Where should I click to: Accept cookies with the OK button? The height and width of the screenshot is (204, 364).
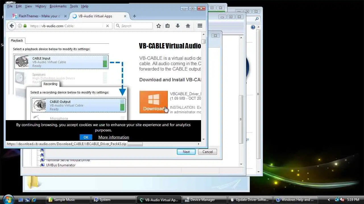[x=86, y=137]
